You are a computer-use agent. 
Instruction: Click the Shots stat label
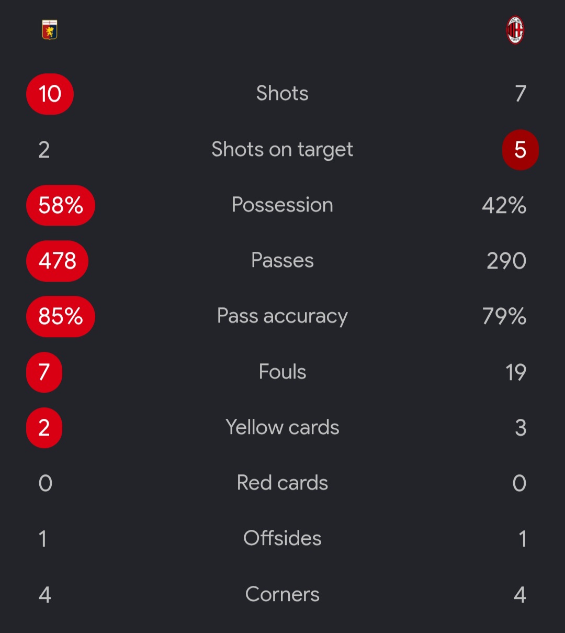click(282, 94)
